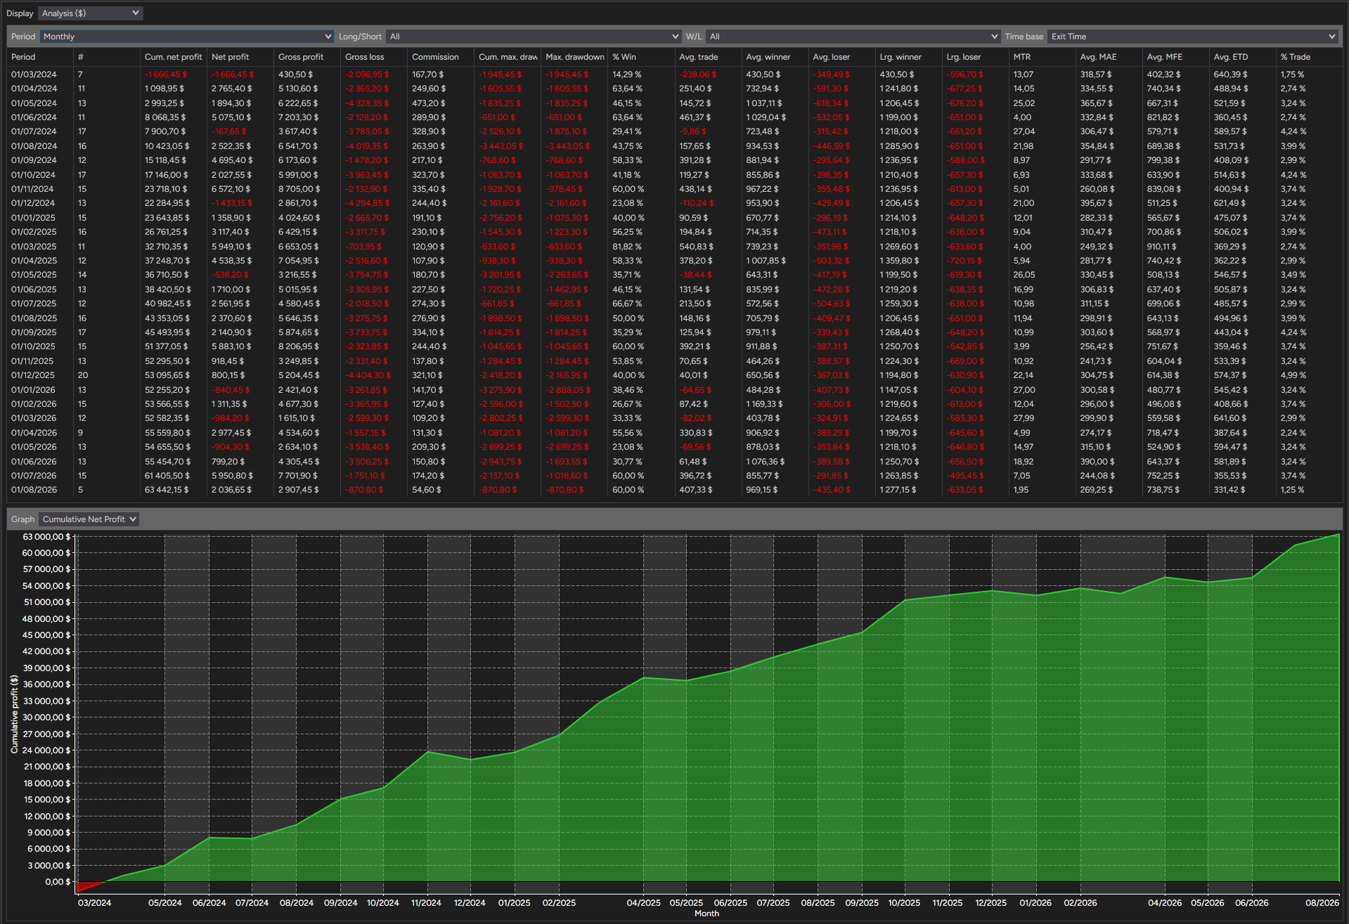Click the 11/2024 x-axis month label
The height and width of the screenshot is (924, 1349).
point(426,903)
